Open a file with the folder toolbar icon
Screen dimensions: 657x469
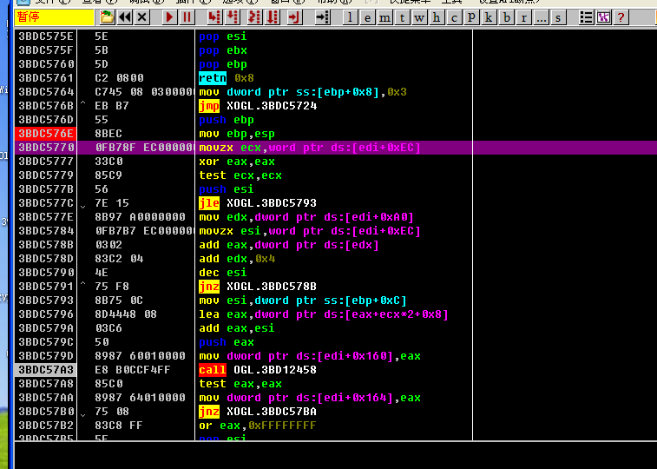click(107, 17)
